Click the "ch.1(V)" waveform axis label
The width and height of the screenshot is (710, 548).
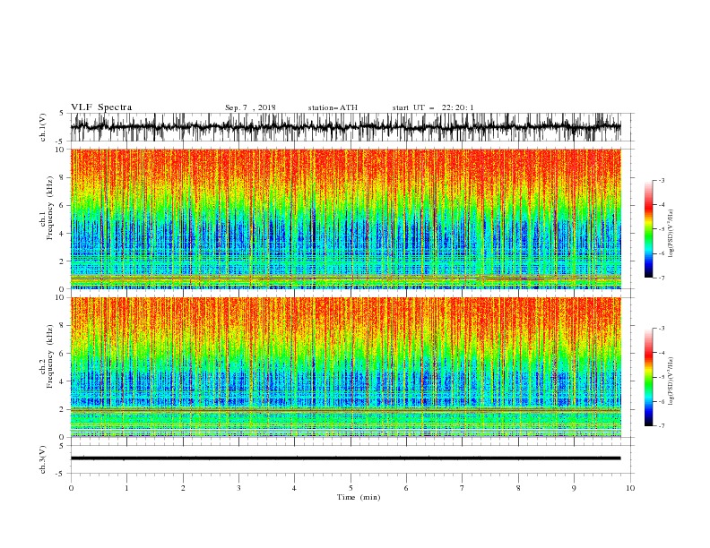(x=43, y=126)
